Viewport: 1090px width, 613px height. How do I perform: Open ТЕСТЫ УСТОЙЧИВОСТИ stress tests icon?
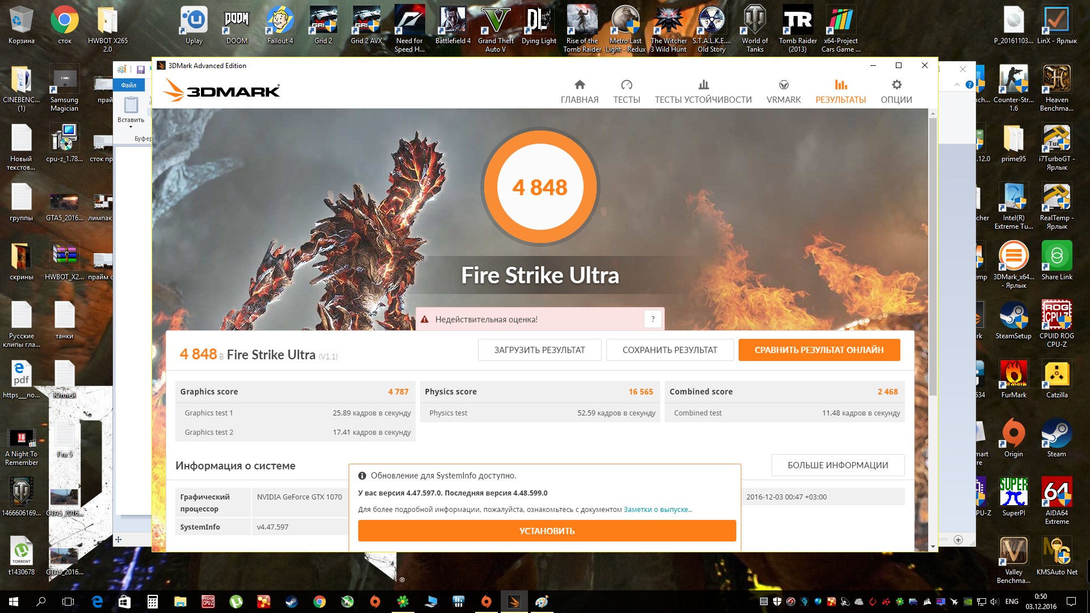[x=703, y=85]
